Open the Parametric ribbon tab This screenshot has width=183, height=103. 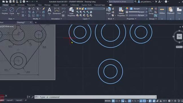[x=31, y=5]
